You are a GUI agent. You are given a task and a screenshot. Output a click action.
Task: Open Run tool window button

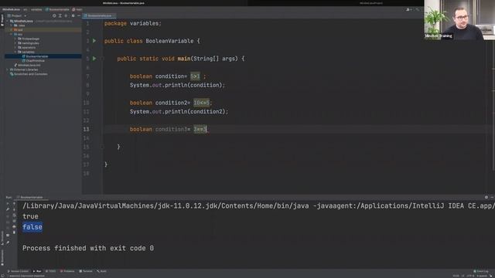point(37,271)
